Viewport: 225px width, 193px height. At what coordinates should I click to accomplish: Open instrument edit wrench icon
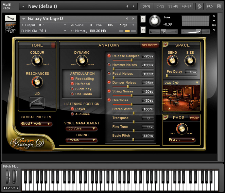point(11,18)
